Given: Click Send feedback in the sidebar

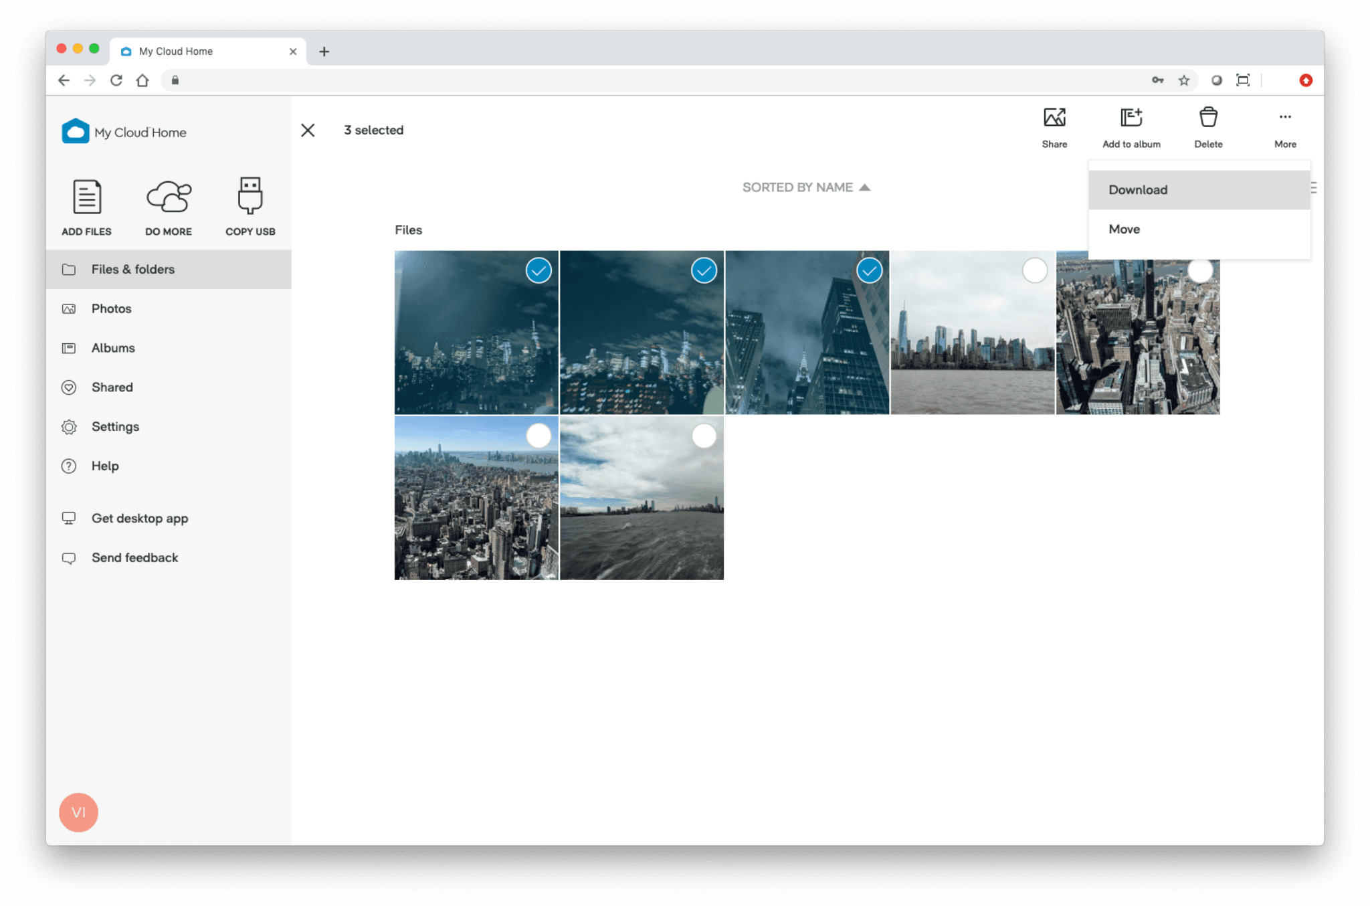Looking at the screenshot, I should (134, 557).
